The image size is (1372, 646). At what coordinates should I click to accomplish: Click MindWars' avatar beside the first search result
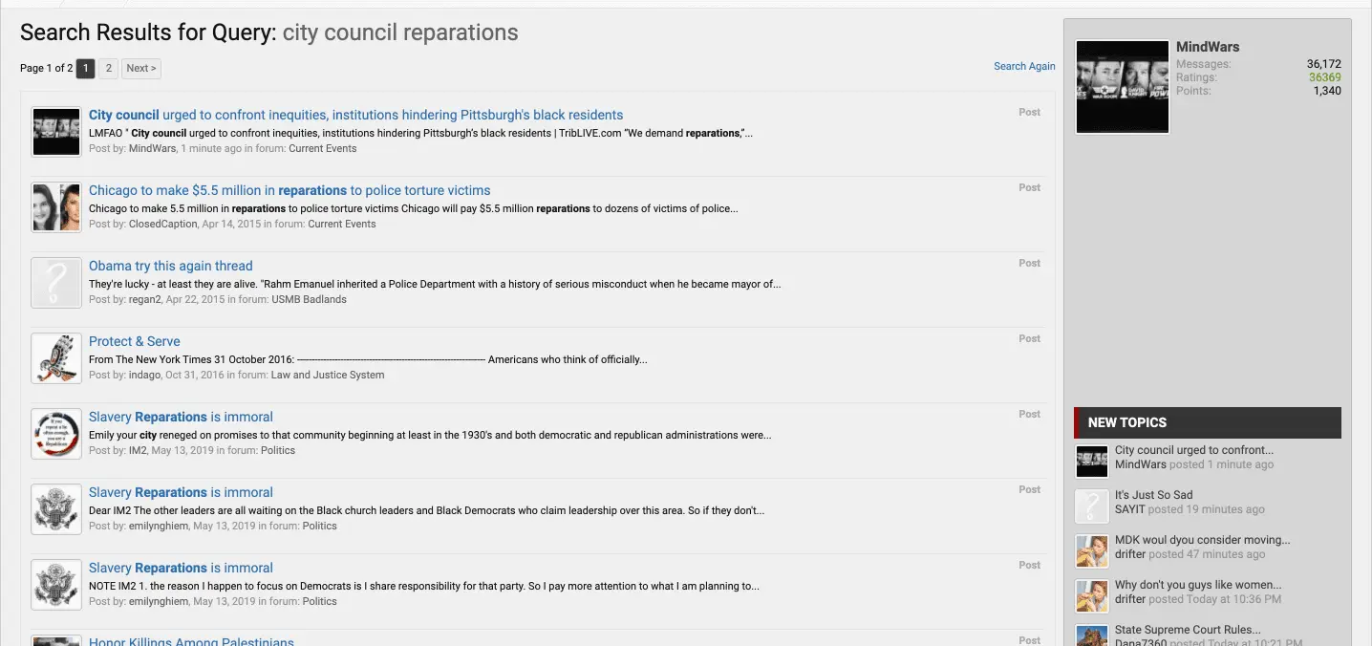pyautogui.click(x=56, y=132)
